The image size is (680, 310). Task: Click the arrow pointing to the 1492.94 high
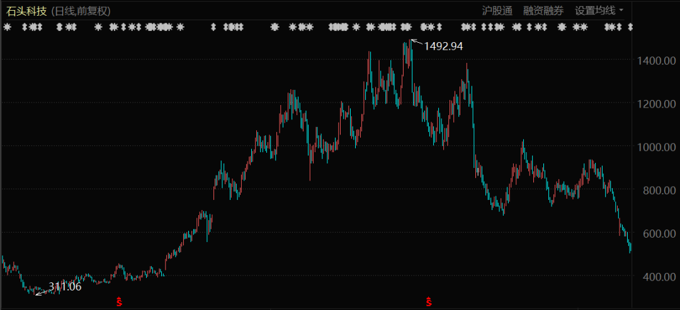point(416,43)
